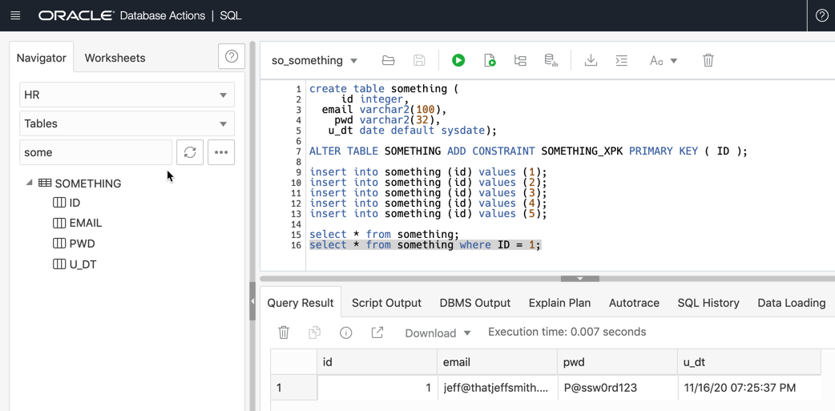Open the hamburger navigation menu
The height and width of the screenshot is (411, 835).
[15, 15]
